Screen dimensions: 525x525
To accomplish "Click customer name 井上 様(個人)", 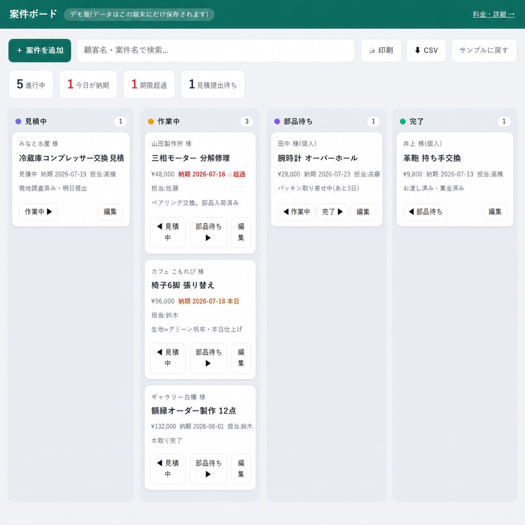I will click(423, 144).
